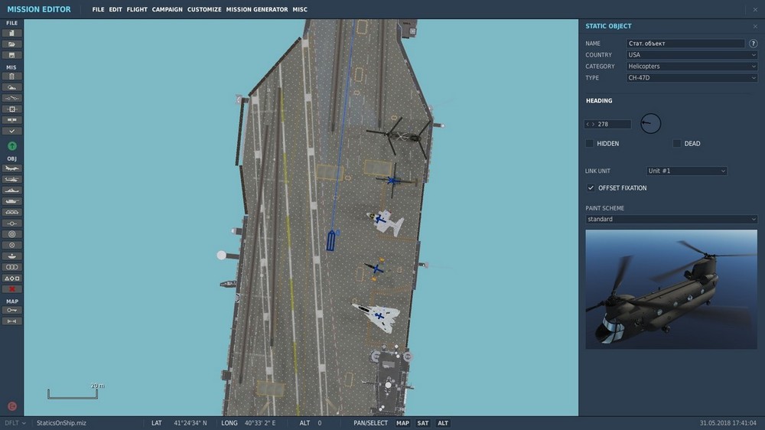
Task: Adjust the heading compass dial
Action: [x=651, y=123]
